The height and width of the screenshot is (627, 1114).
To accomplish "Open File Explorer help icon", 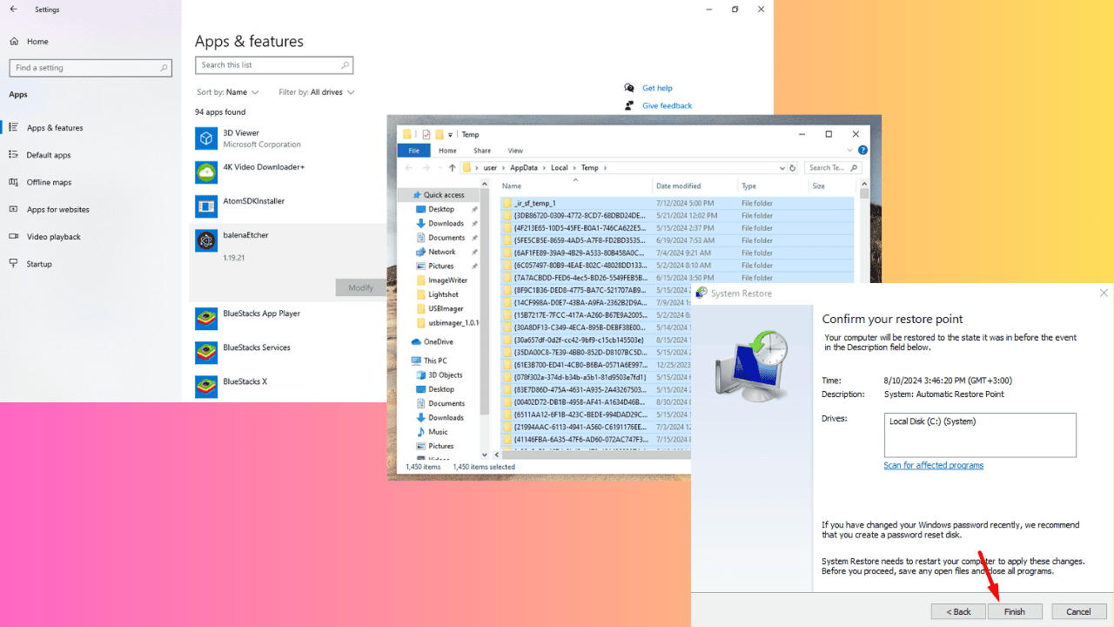I will pyautogui.click(x=862, y=150).
